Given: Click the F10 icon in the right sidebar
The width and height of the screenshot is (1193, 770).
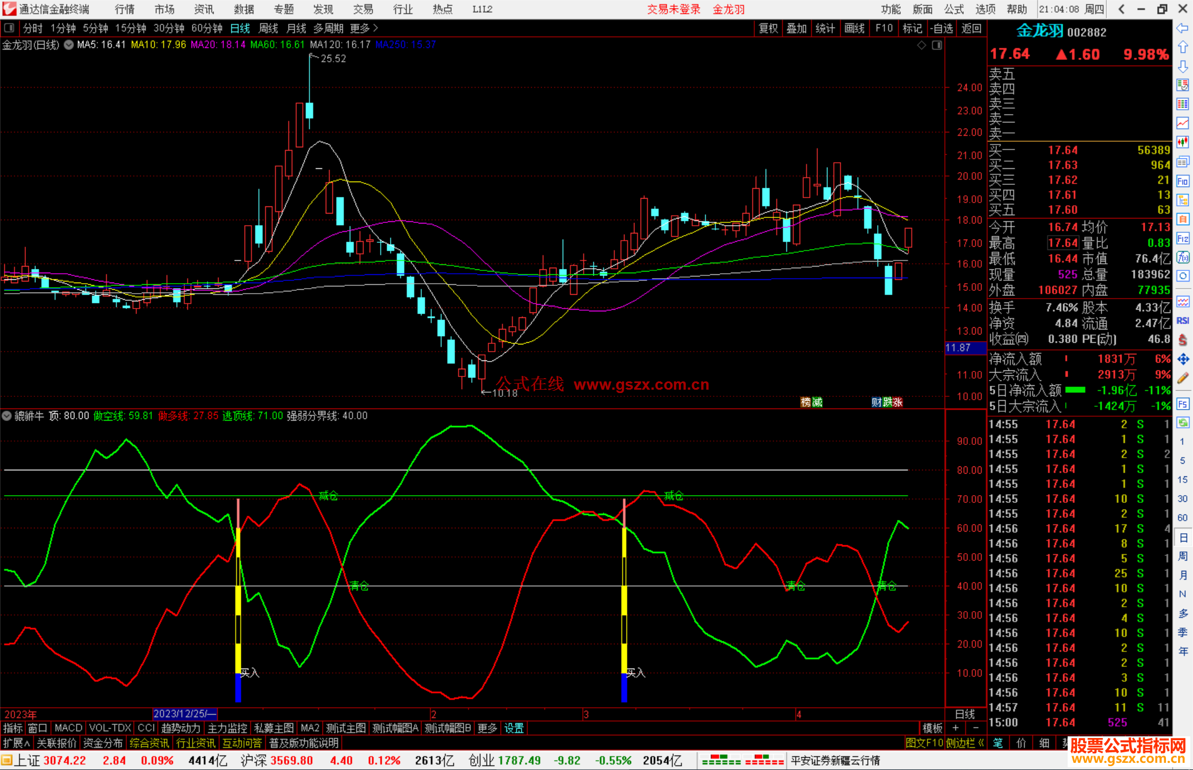Looking at the screenshot, I should [1183, 181].
